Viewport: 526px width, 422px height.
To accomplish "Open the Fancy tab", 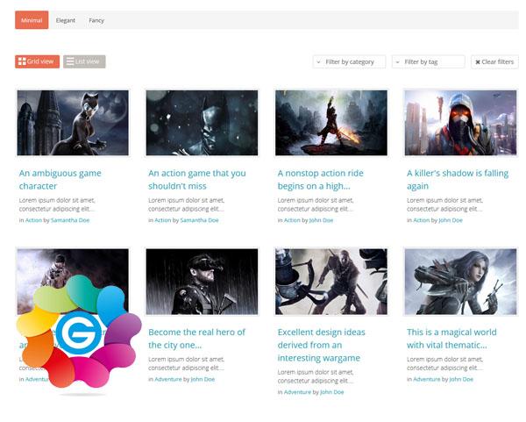I will [96, 20].
